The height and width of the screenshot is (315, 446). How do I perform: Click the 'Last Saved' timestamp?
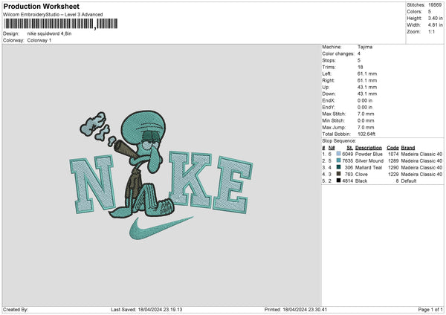146,310
